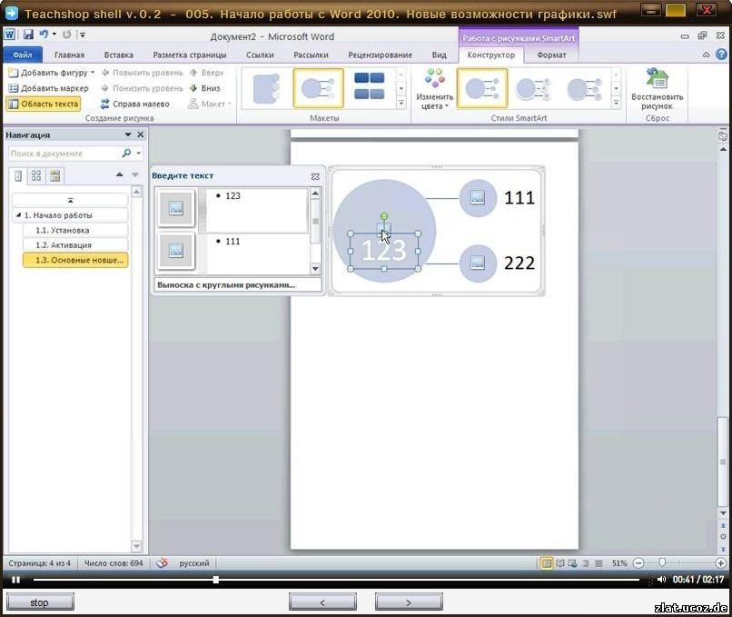The image size is (732, 617).
Task: Select the first SmartArt style thumbnail
Action: coord(482,88)
